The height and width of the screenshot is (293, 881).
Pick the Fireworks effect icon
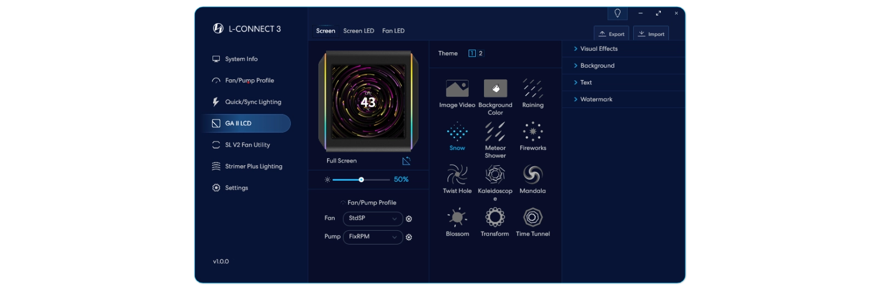532,132
